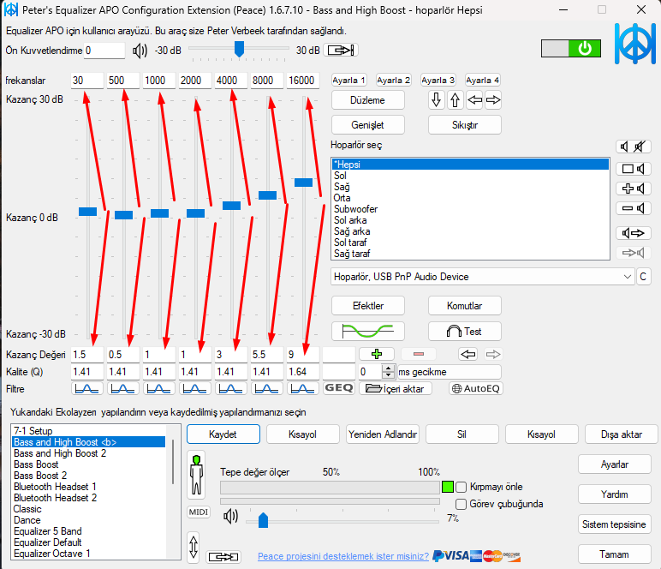Screen dimensions: 661x569
Task: Click the 7% volume slider handle
Action: [x=263, y=520]
